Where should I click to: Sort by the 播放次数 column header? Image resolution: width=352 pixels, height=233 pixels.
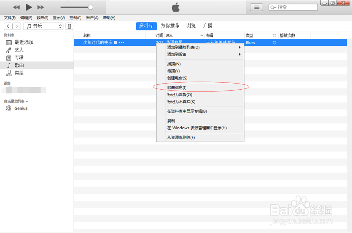click(x=295, y=35)
